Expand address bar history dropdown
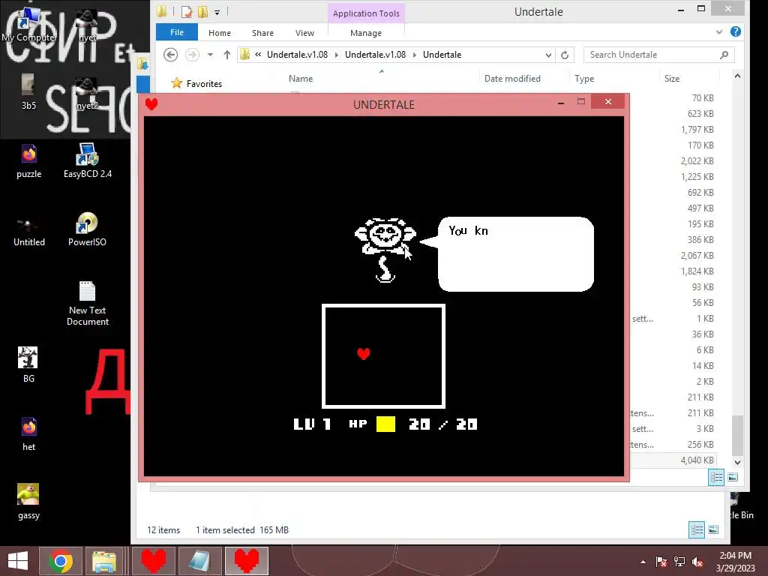 [548, 55]
